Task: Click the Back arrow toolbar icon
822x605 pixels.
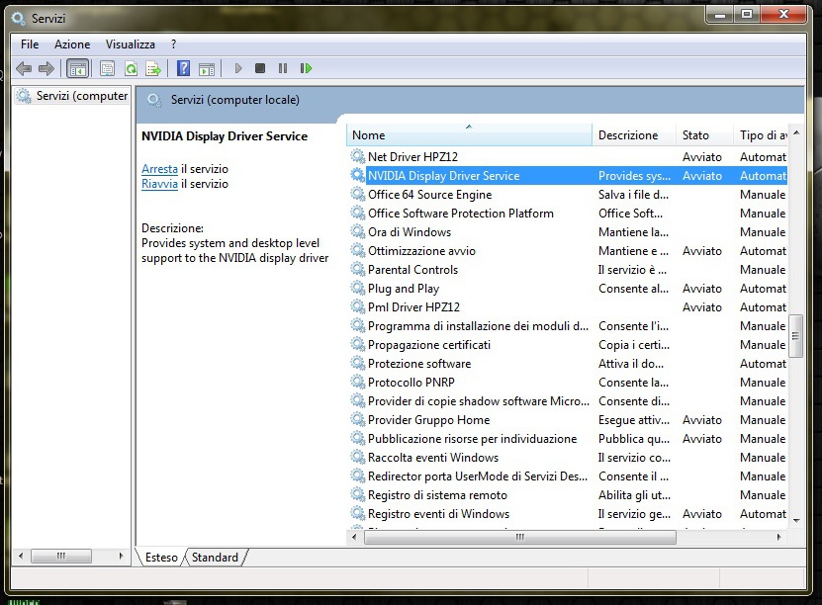Action: pos(24,68)
